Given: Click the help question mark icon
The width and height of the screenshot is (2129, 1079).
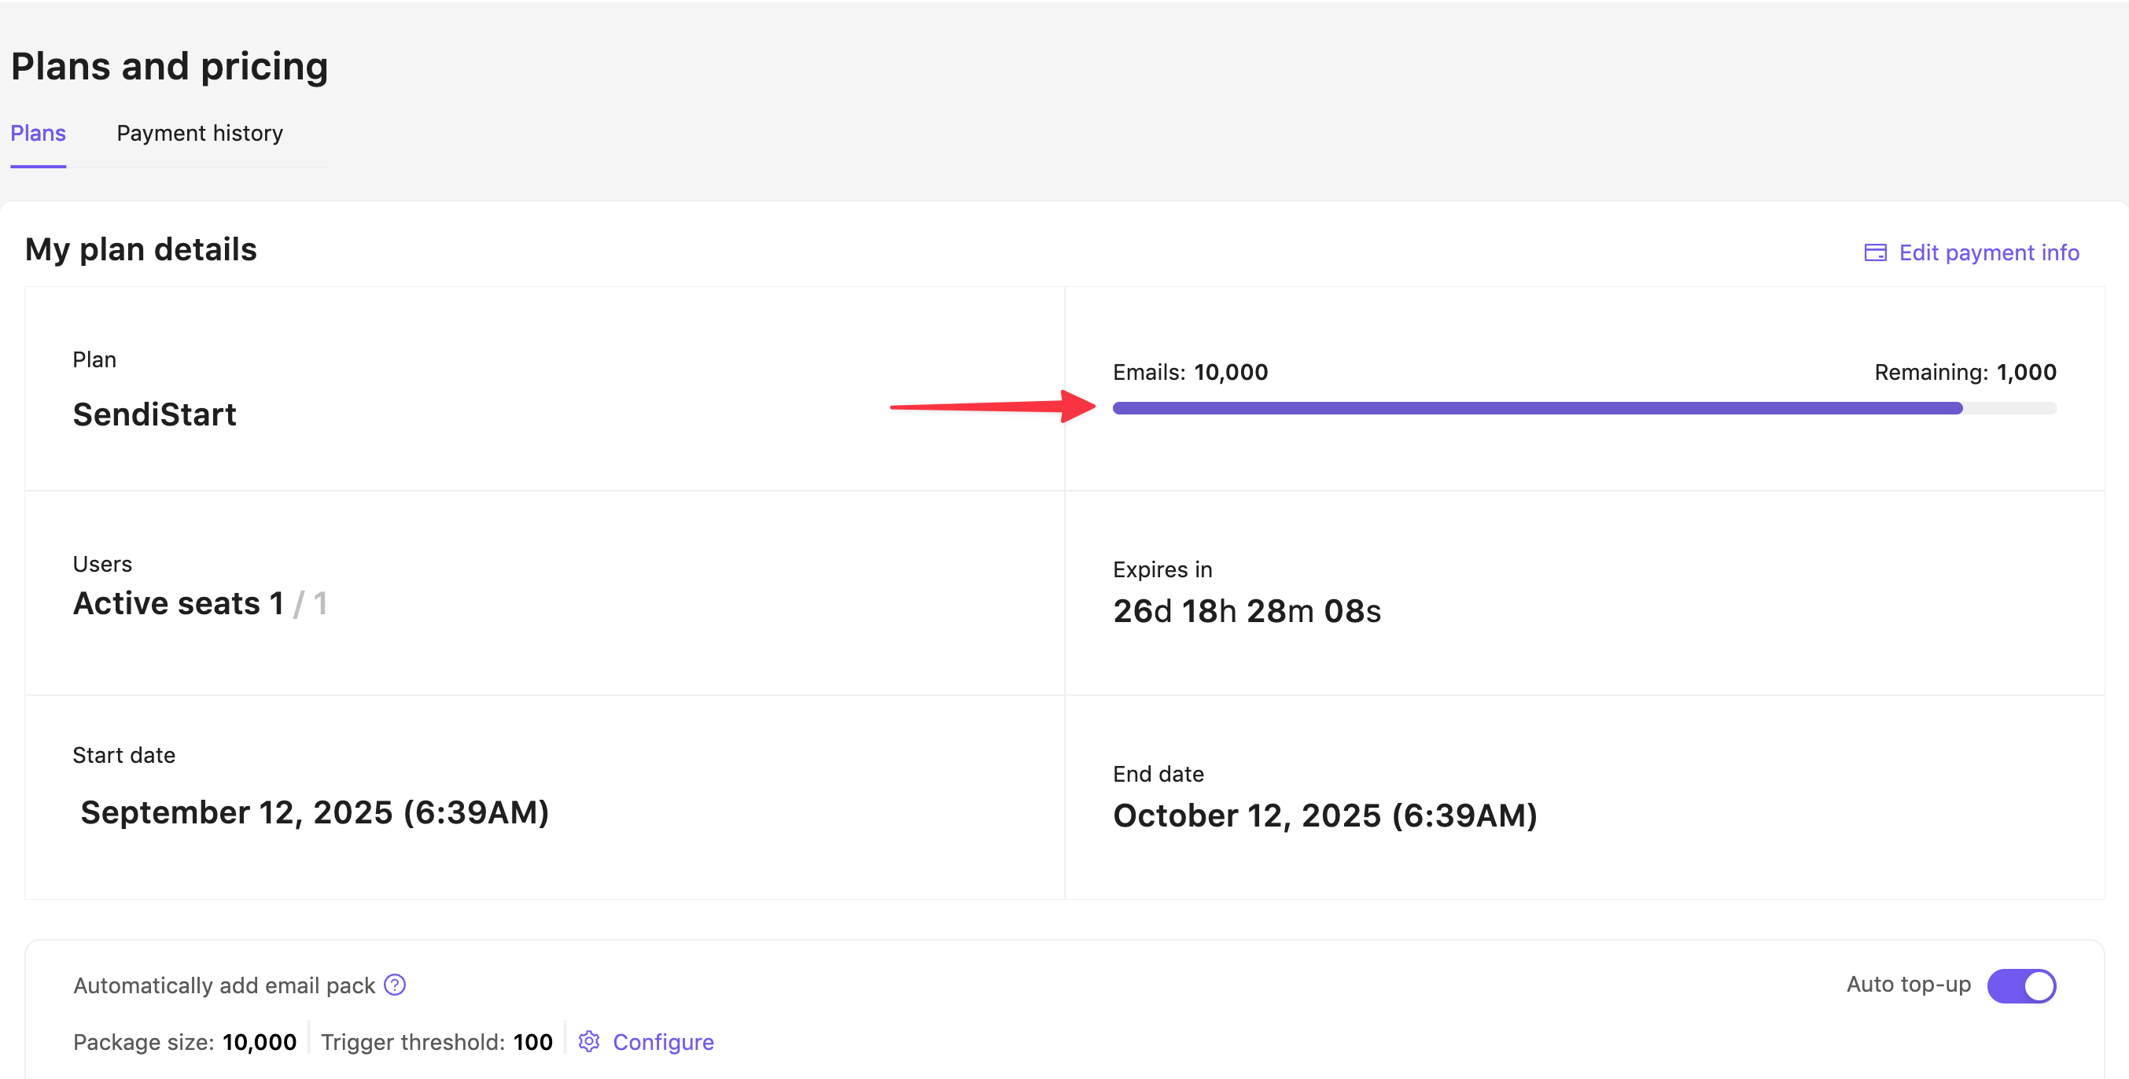Looking at the screenshot, I should 395,985.
